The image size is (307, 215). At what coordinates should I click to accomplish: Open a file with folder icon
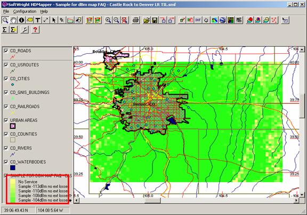(x=147, y=20)
